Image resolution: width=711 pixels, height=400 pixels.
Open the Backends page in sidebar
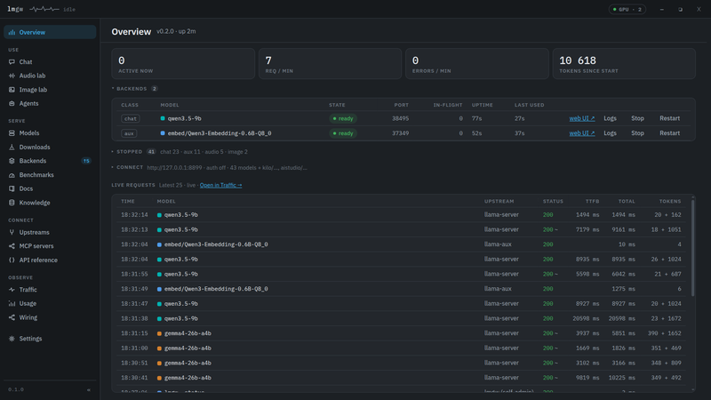(50, 161)
